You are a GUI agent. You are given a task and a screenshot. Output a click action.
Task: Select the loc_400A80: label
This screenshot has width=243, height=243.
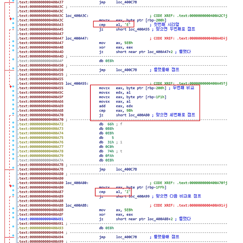[77, 183]
